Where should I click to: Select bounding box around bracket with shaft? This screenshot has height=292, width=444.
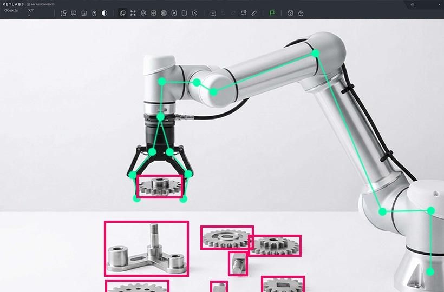tap(146, 248)
